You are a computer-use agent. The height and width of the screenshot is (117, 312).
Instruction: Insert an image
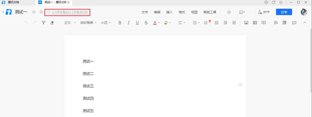(246, 23)
